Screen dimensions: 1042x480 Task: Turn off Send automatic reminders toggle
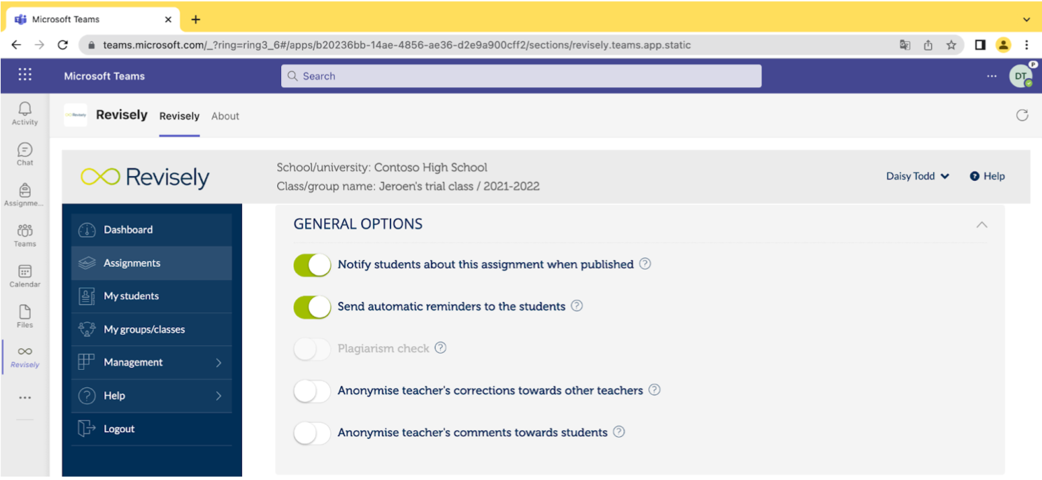(313, 307)
